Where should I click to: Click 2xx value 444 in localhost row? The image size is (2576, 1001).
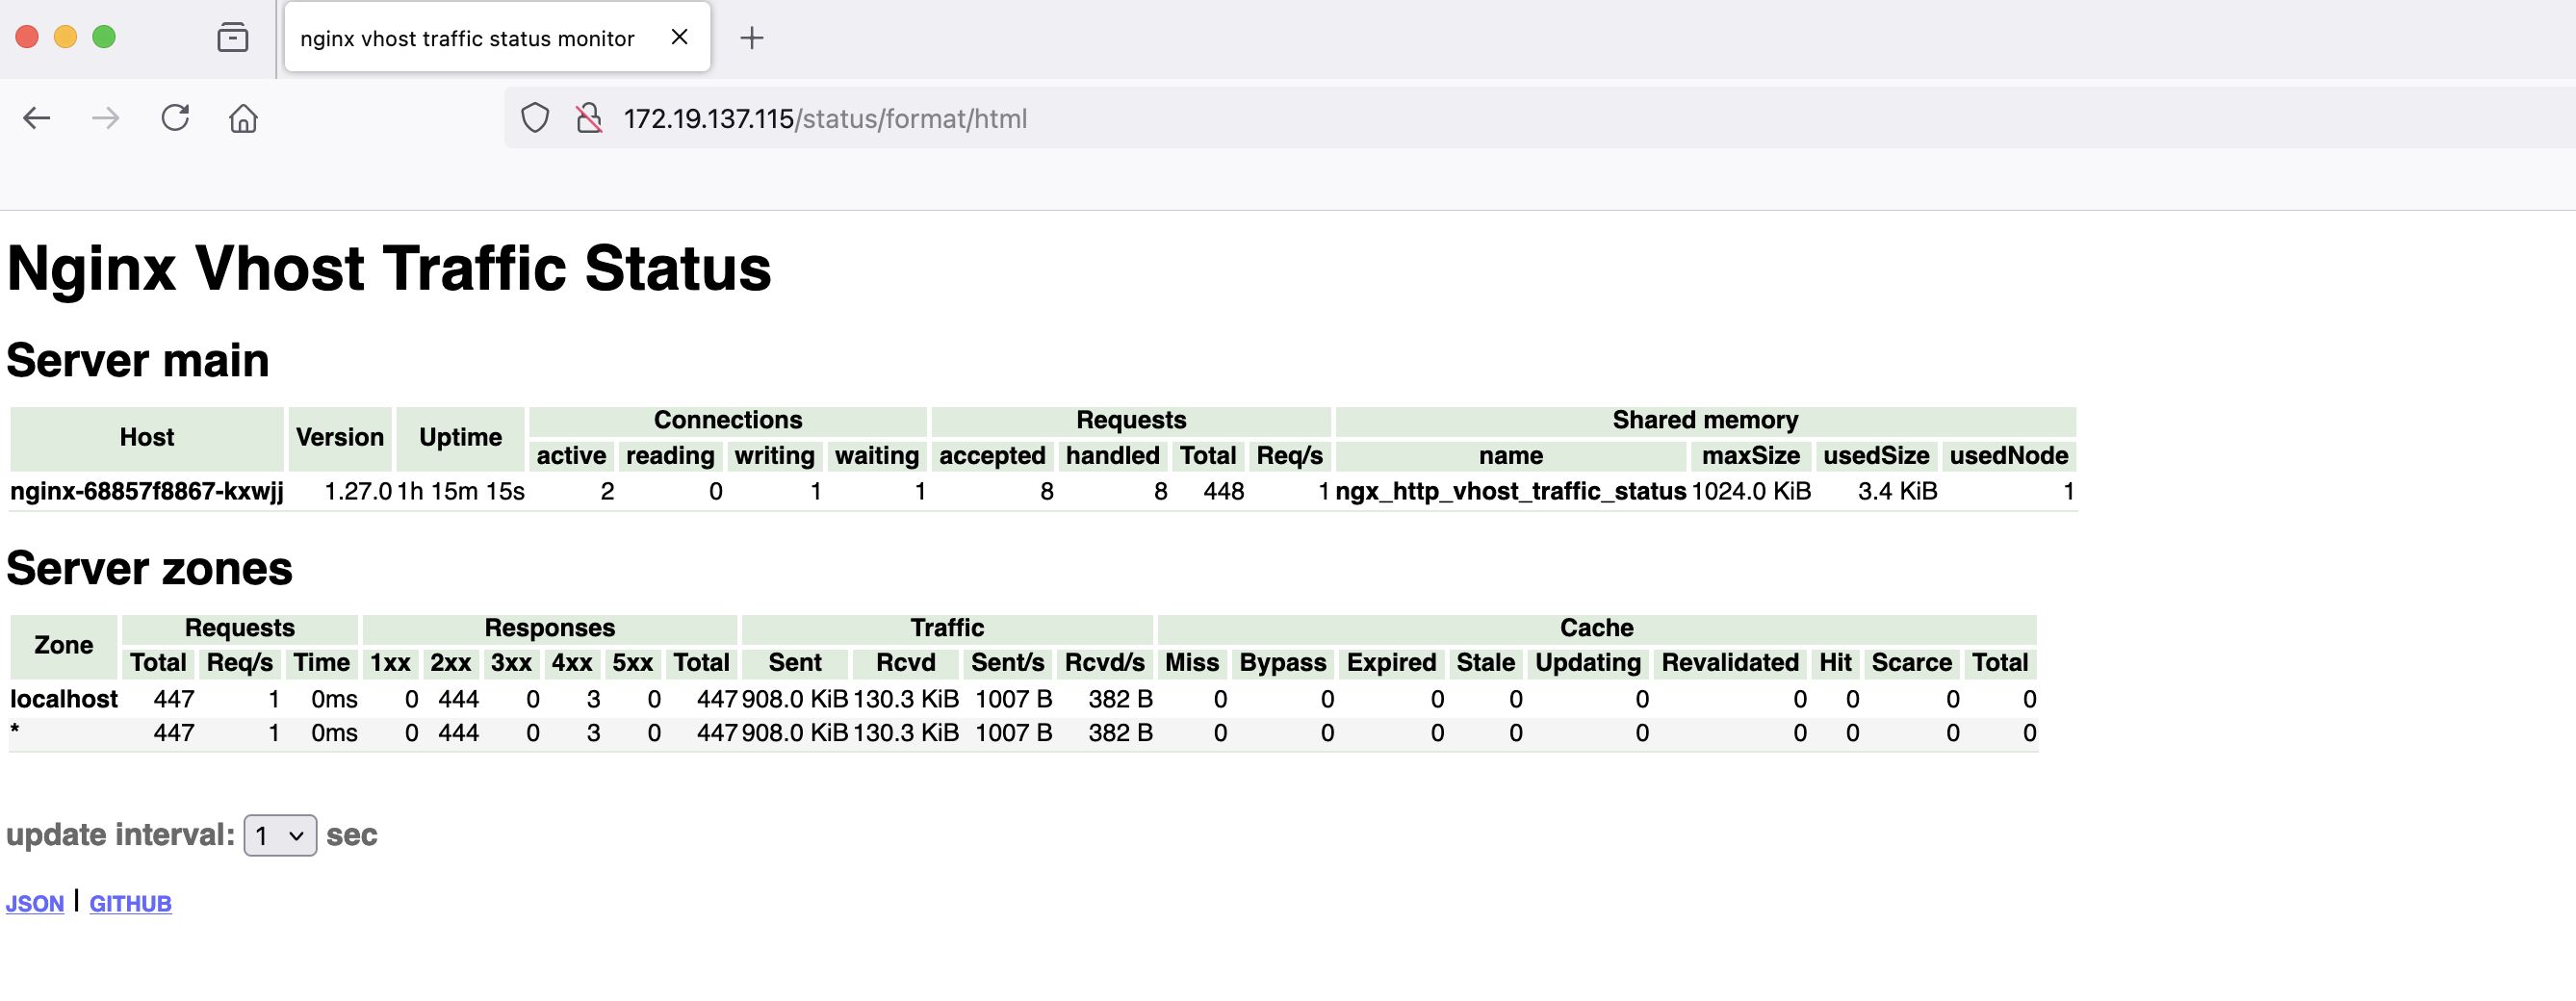tap(458, 699)
